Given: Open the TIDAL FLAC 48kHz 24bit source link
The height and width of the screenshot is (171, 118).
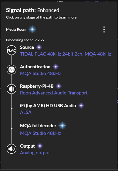Looking at the screenshot, I should click(x=66, y=54).
